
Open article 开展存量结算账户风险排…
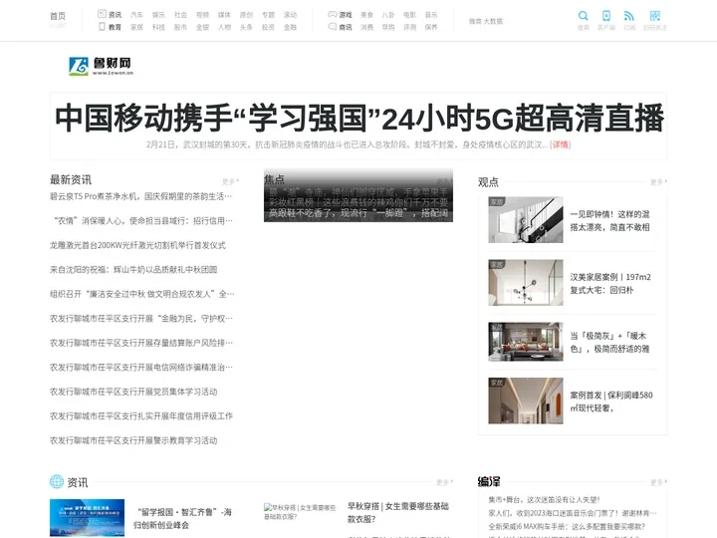(141, 343)
